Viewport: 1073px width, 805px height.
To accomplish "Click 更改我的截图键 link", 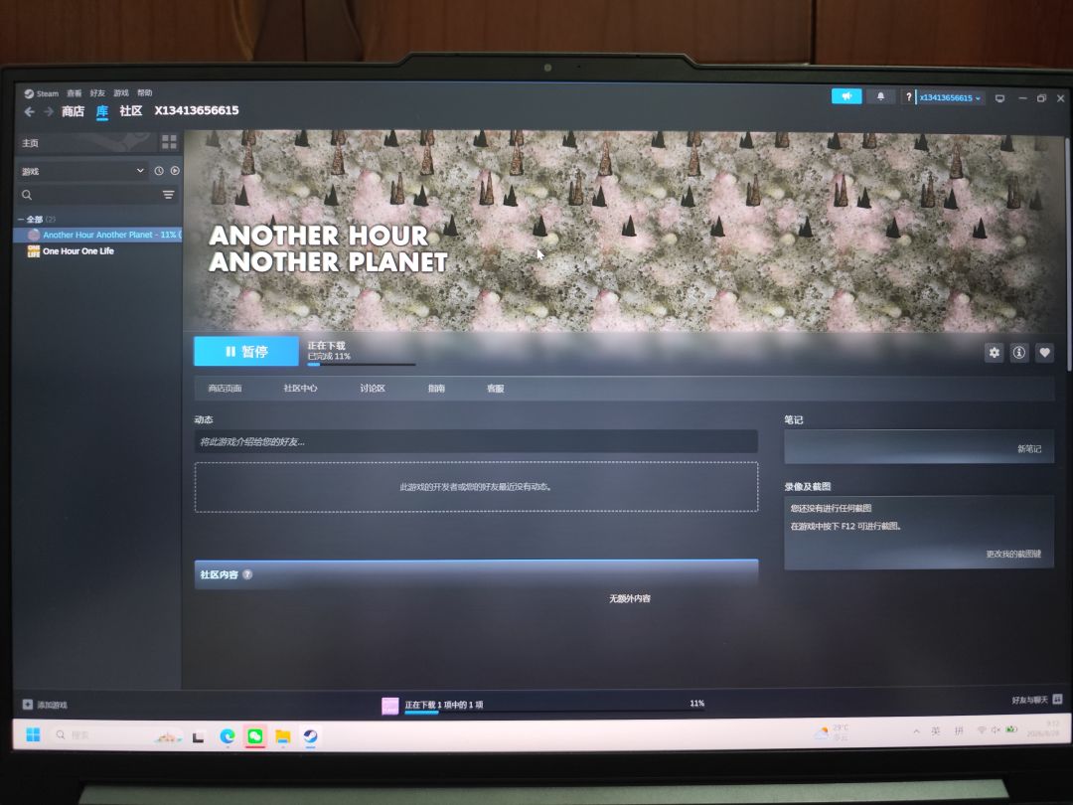I will coord(1013,554).
